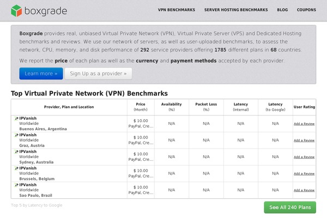This screenshot has height=218, width=327.
Task: Click the IPVanish icon in the Brussels row
Action: tap(16, 168)
